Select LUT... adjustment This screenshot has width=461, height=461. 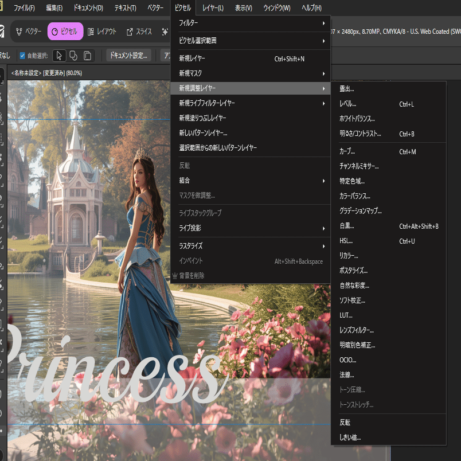pos(389,315)
